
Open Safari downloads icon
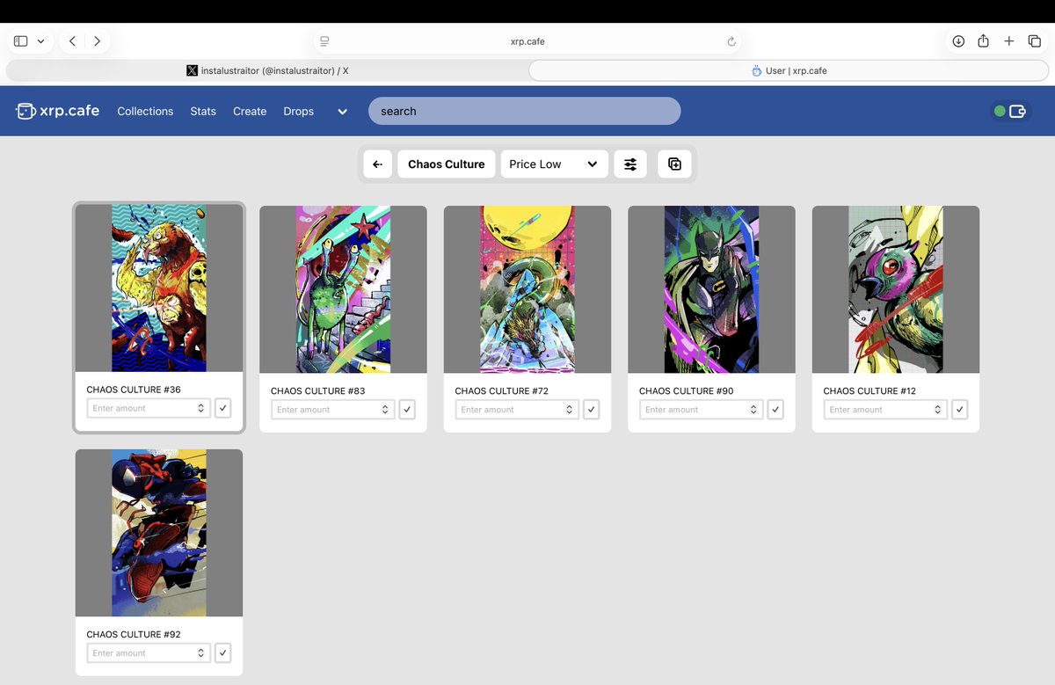(x=958, y=41)
